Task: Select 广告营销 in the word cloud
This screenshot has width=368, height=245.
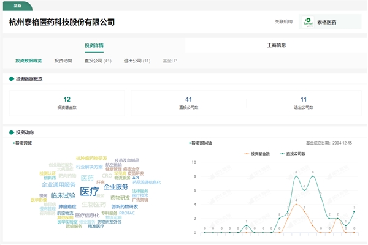Action: click(140, 200)
